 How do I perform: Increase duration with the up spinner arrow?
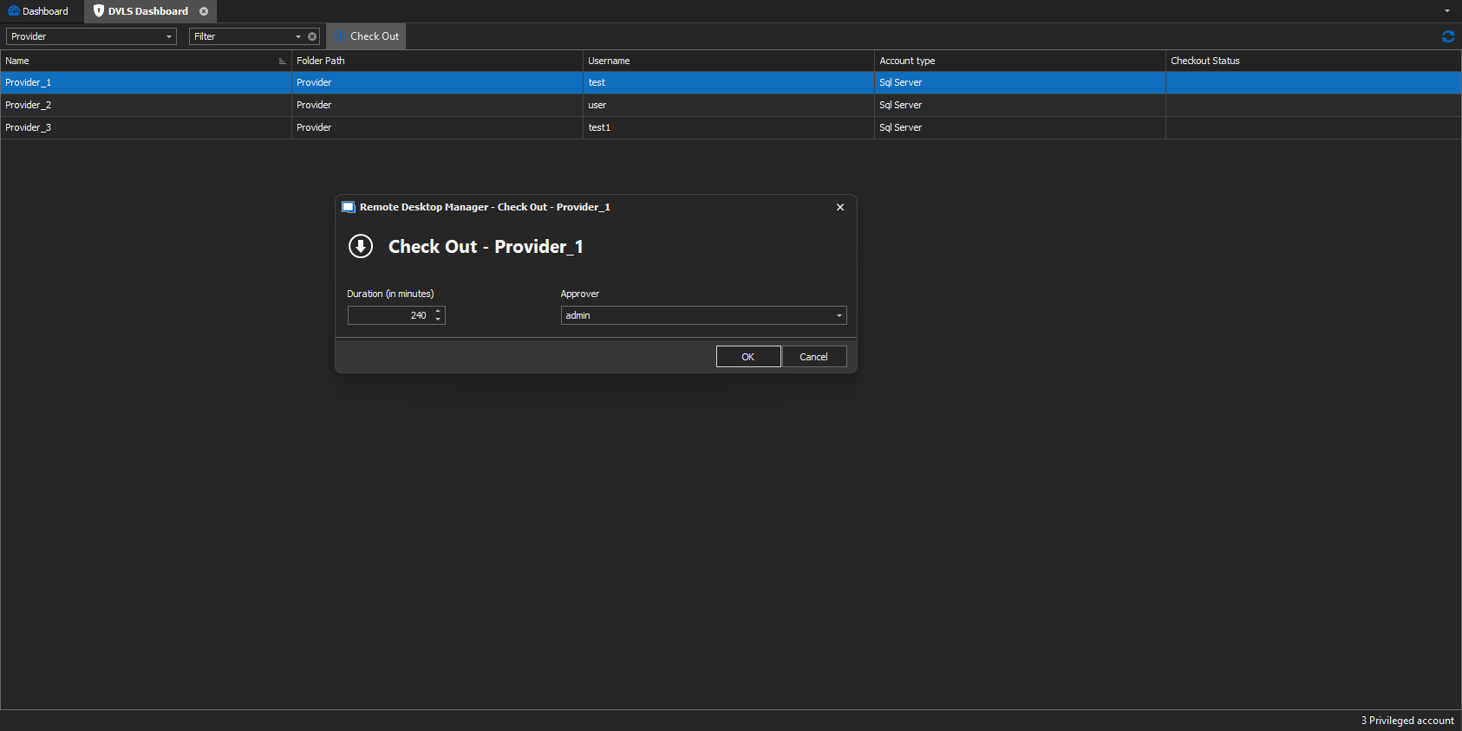pyautogui.click(x=438, y=311)
